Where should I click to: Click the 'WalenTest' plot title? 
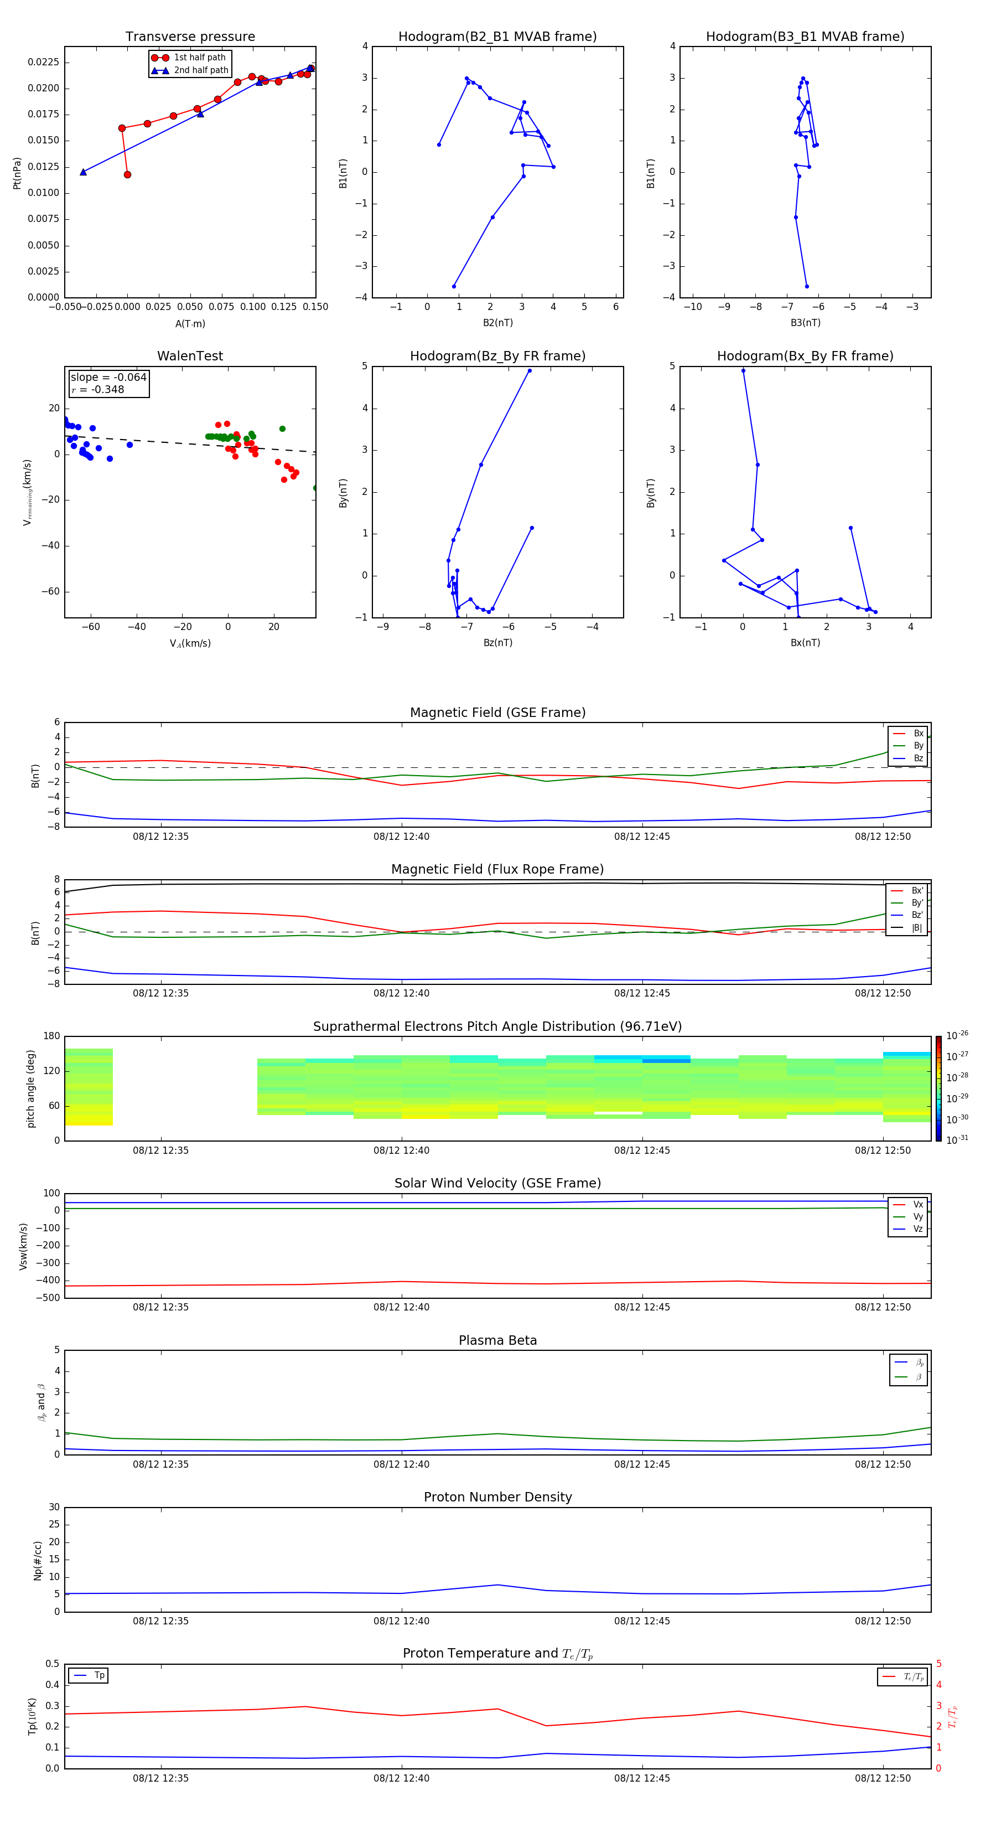click(x=190, y=356)
